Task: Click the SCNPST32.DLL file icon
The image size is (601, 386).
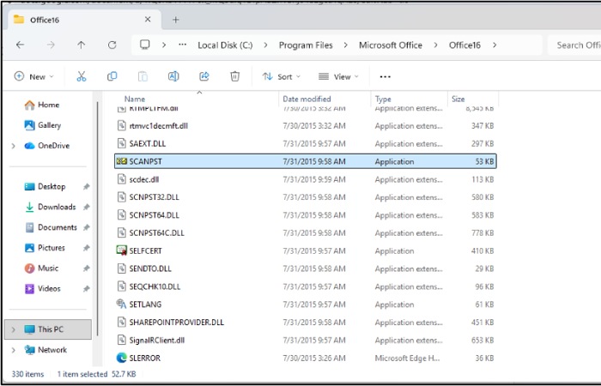Action: click(x=122, y=197)
